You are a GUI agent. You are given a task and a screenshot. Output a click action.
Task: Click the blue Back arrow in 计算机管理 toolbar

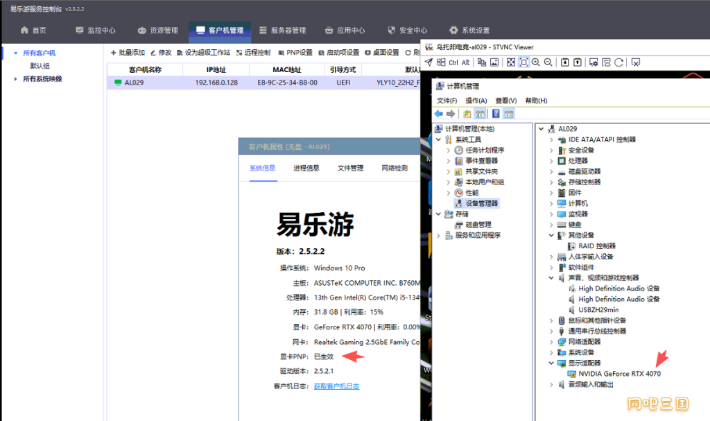(x=439, y=114)
